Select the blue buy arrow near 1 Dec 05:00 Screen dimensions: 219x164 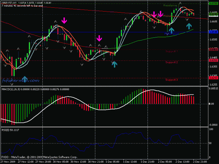pos(115,64)
